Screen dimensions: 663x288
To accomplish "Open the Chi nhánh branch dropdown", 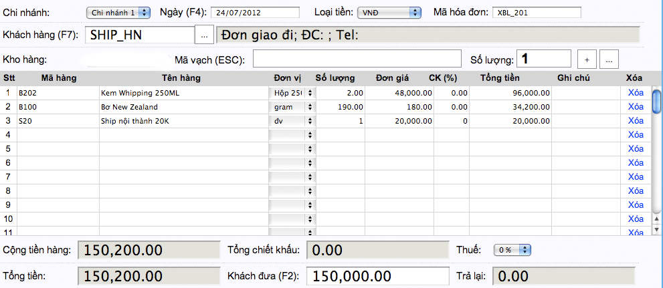I will (118, 13).
